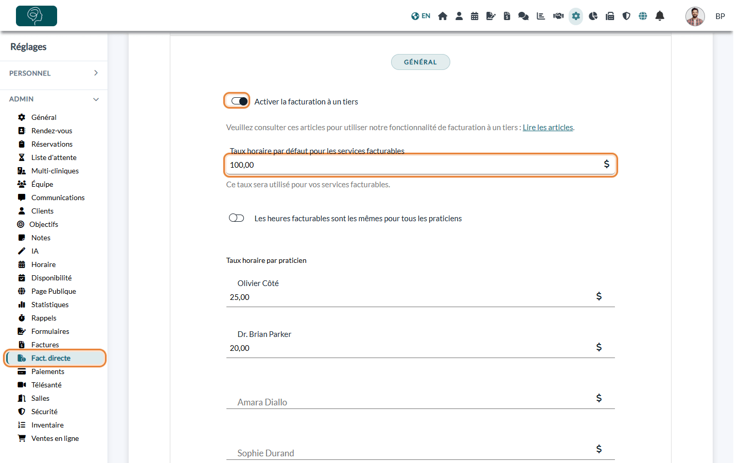The image size is (741, 463).
Task: Edit Dr. Brian Parker's hourly rate
Action: point(420,348)
